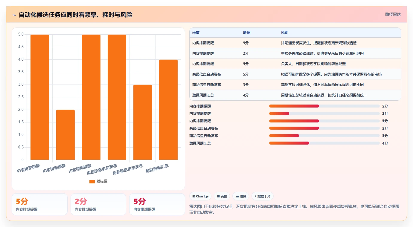This screenshot has width=413, height=227.
Task: Click the lightning icon beside the title
Action: coord(14,15)
